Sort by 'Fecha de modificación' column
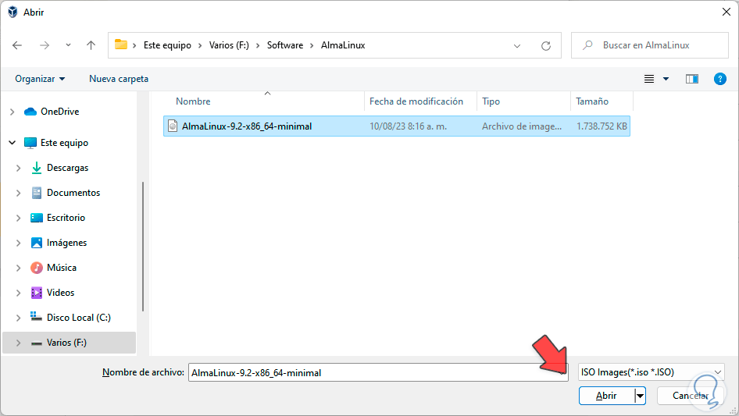 pos(416,101)
